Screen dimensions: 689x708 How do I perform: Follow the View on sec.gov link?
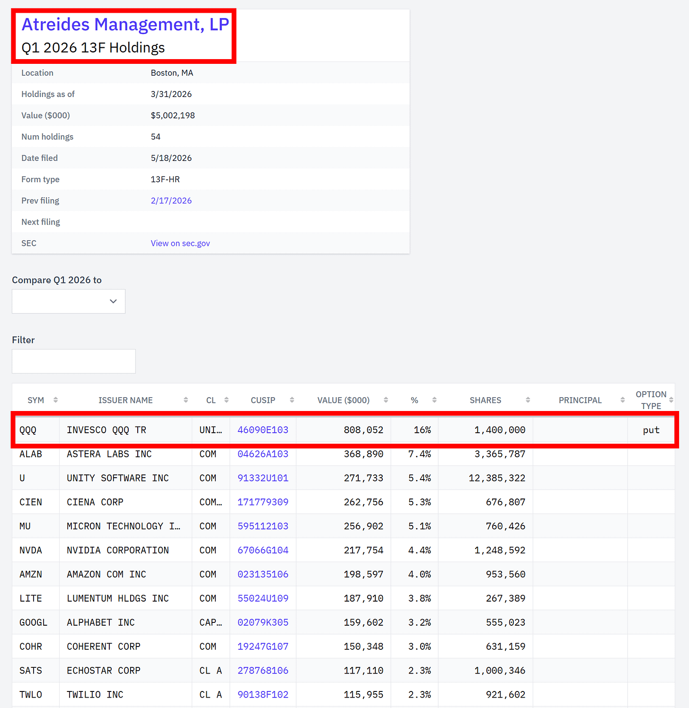pyautogui.click(x=180, y=243)
